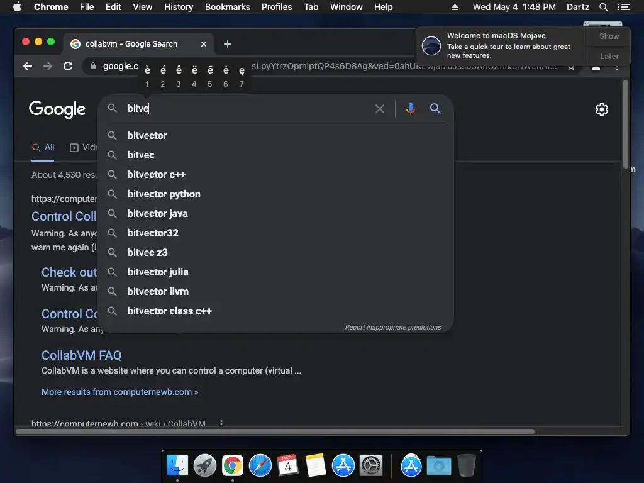Open the Window menu
The width and height of the screenshot is (644, 483).
click(347, 7)
